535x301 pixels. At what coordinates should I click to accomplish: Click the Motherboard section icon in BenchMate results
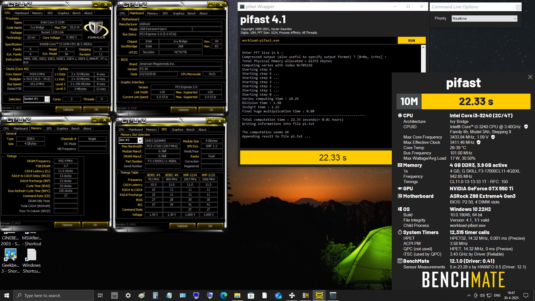400,196
